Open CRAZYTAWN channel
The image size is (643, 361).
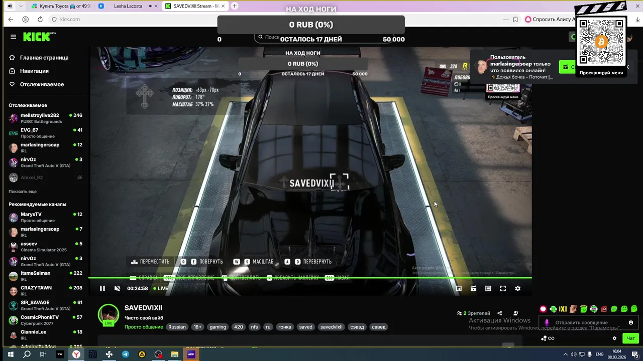45,291
